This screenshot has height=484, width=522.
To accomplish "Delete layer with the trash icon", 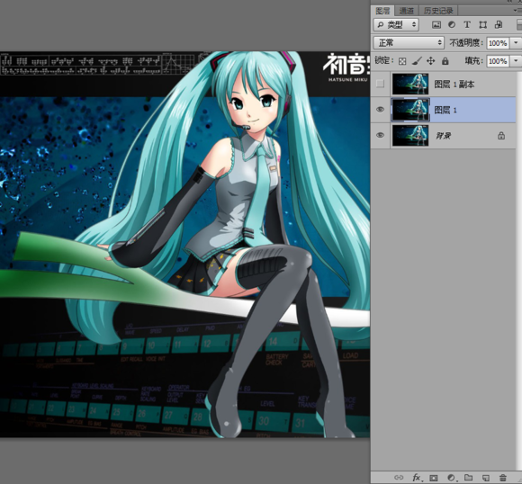I will 503,478.
